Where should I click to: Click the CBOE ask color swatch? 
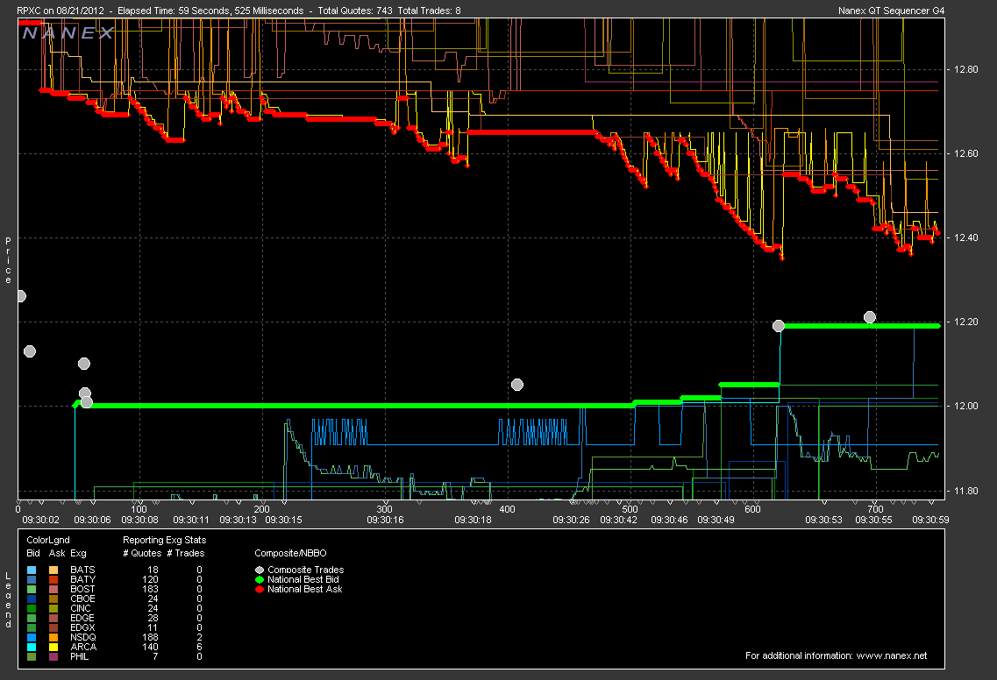53,599
